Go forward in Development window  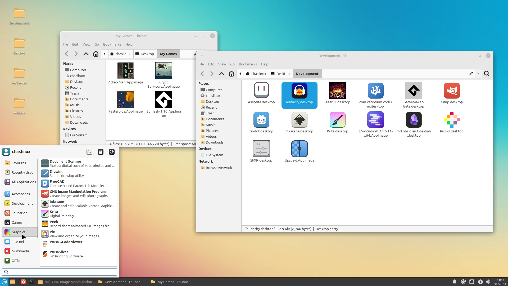click(x=212, y=74)
